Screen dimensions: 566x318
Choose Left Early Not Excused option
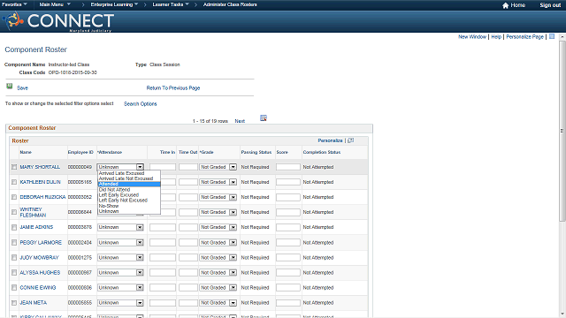pos(129,201)
